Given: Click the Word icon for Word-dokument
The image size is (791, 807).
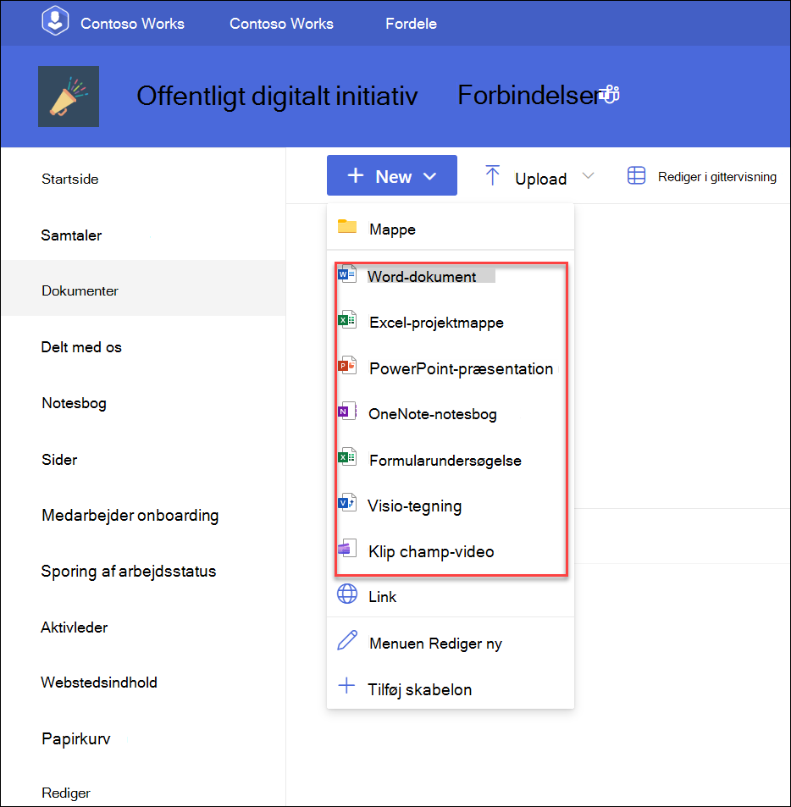Looking at the screenshot, I should click(x=347, y=274).
